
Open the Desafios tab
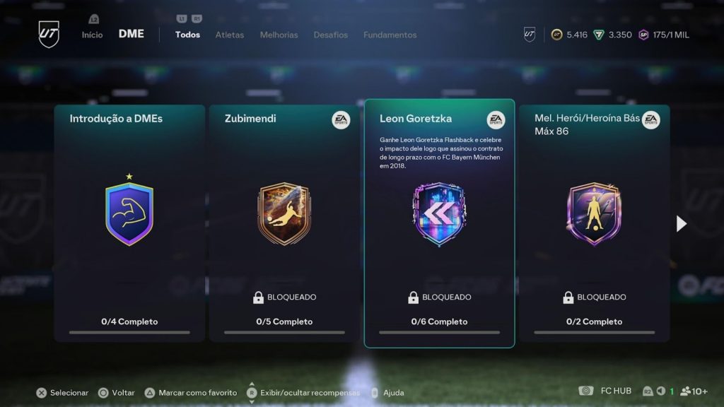[331, 35]
